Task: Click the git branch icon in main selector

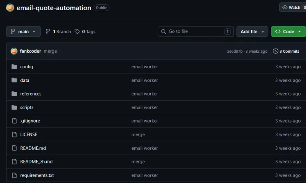Action: pyautogui.click(x=13, y=32)
